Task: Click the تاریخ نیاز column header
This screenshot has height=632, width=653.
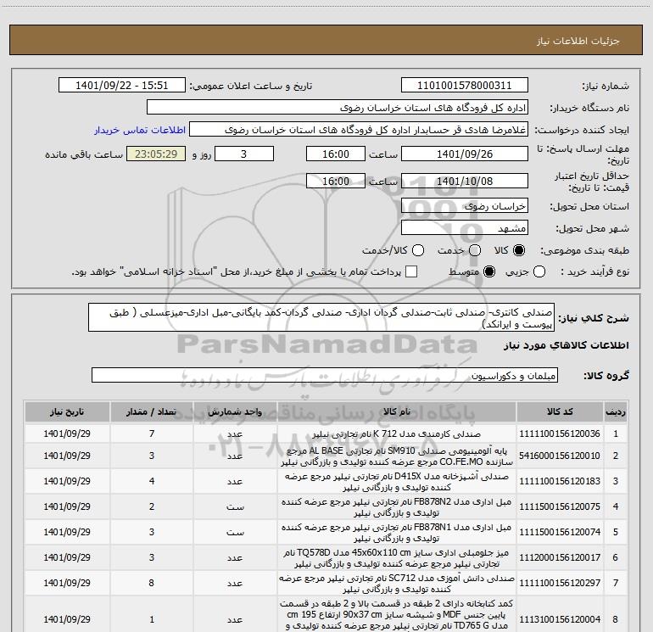Action: point(67,411)
